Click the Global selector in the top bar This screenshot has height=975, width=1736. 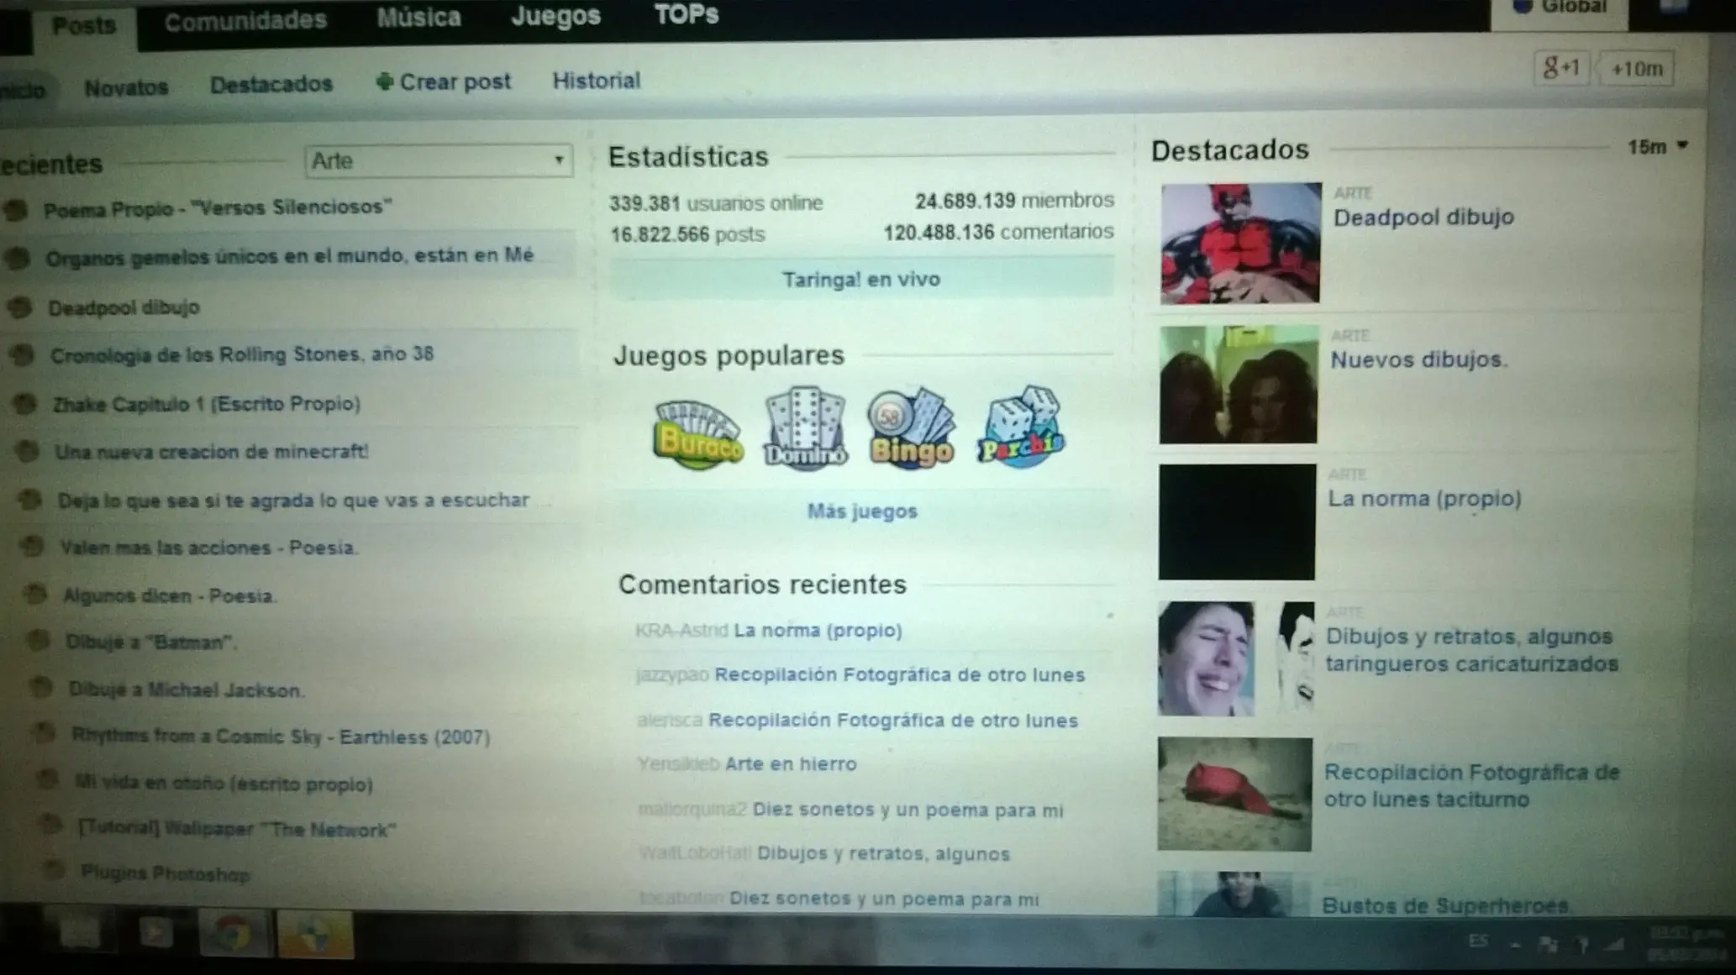pyautogui.click(x=1560, y=10)
